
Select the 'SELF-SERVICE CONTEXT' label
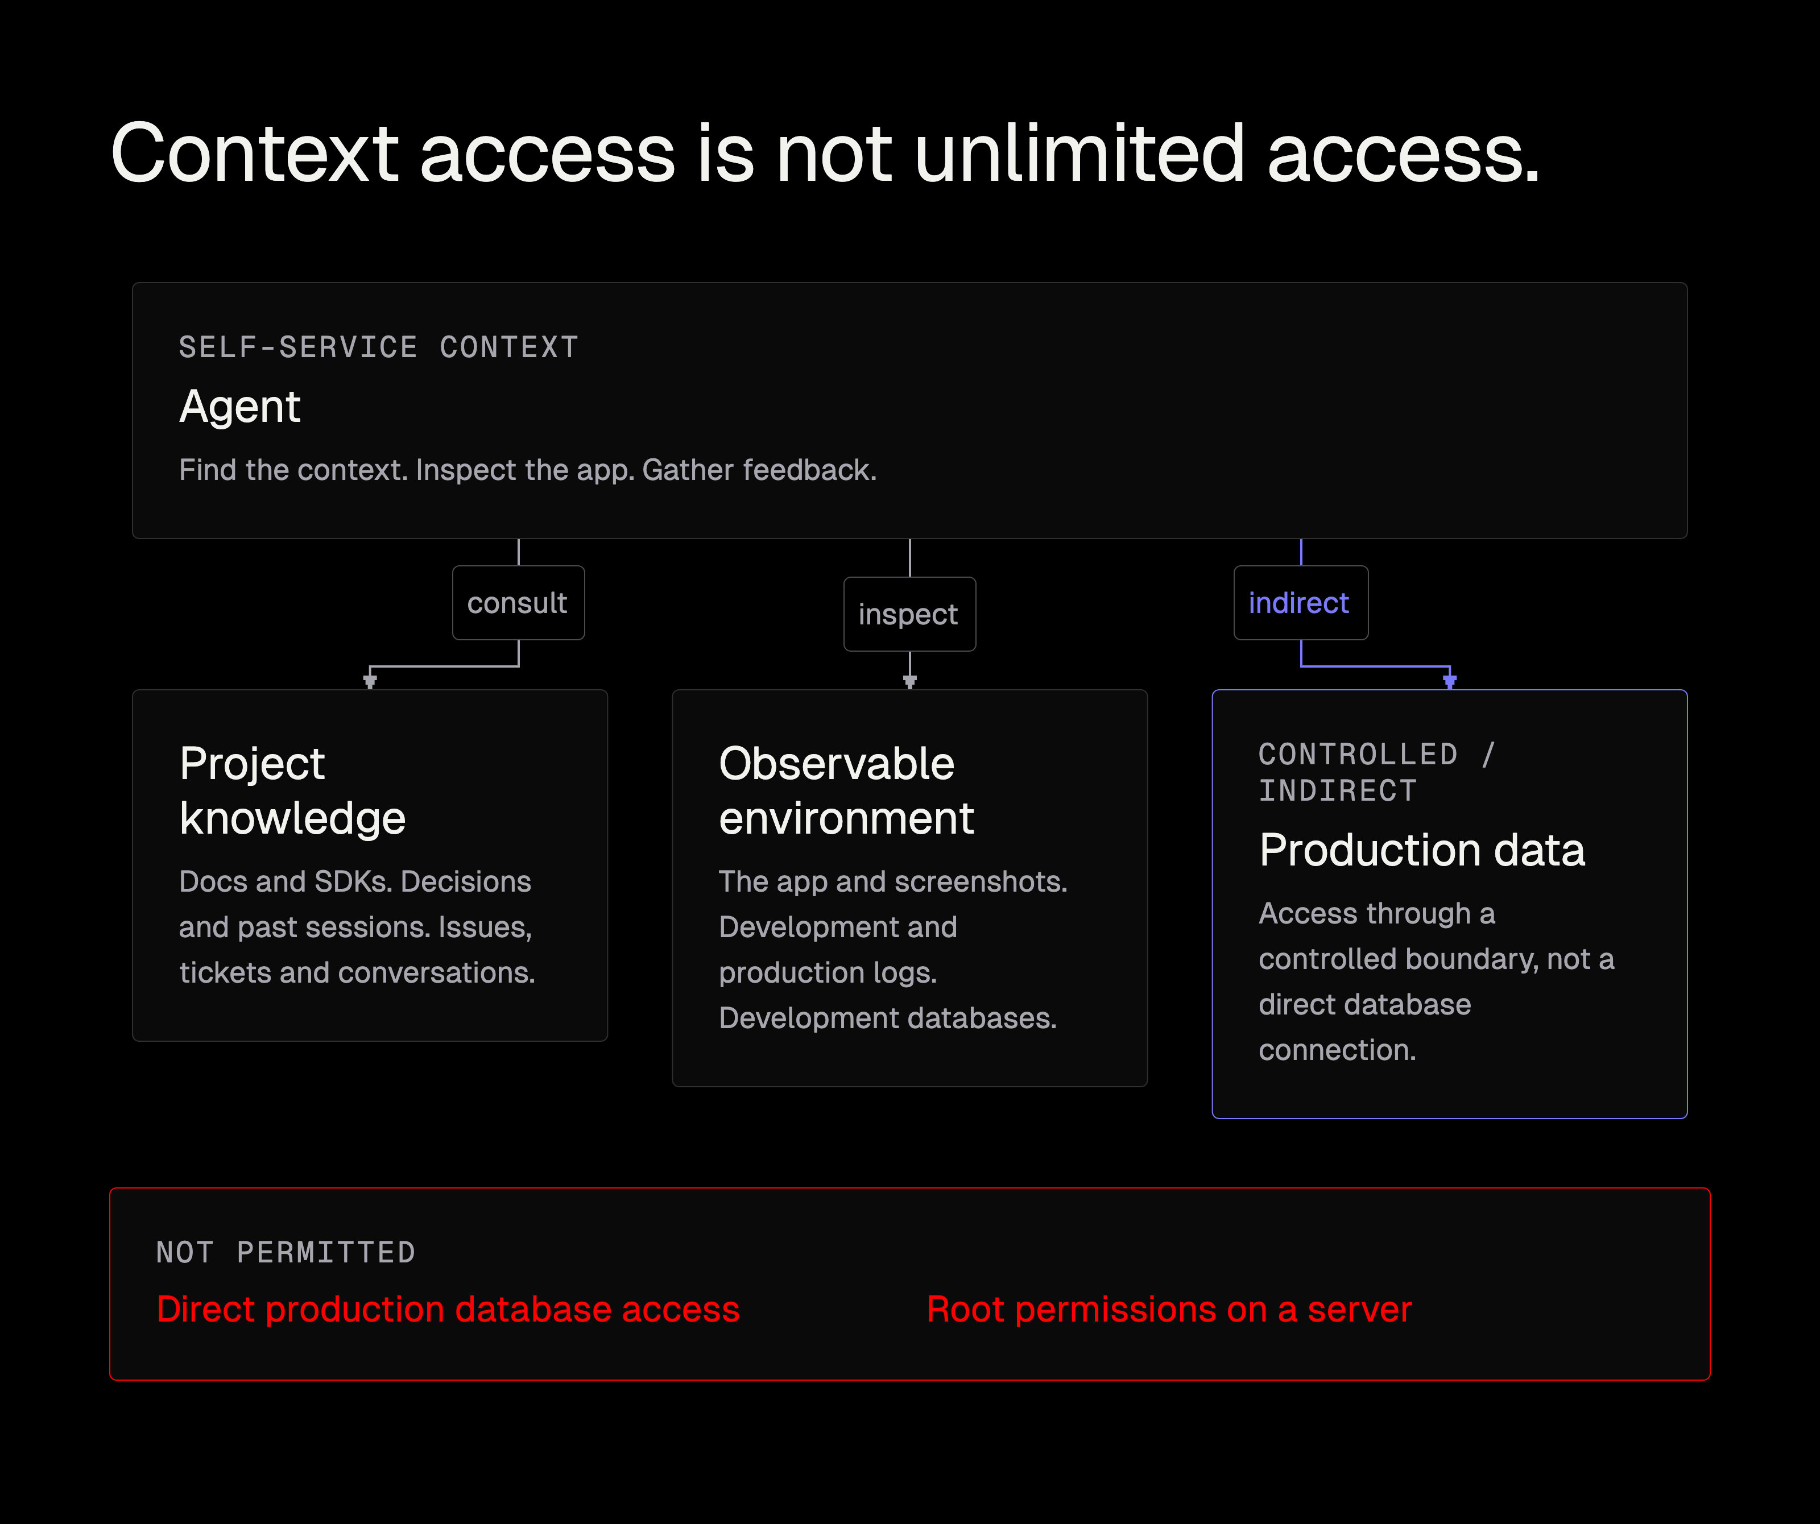pos(379,347)
